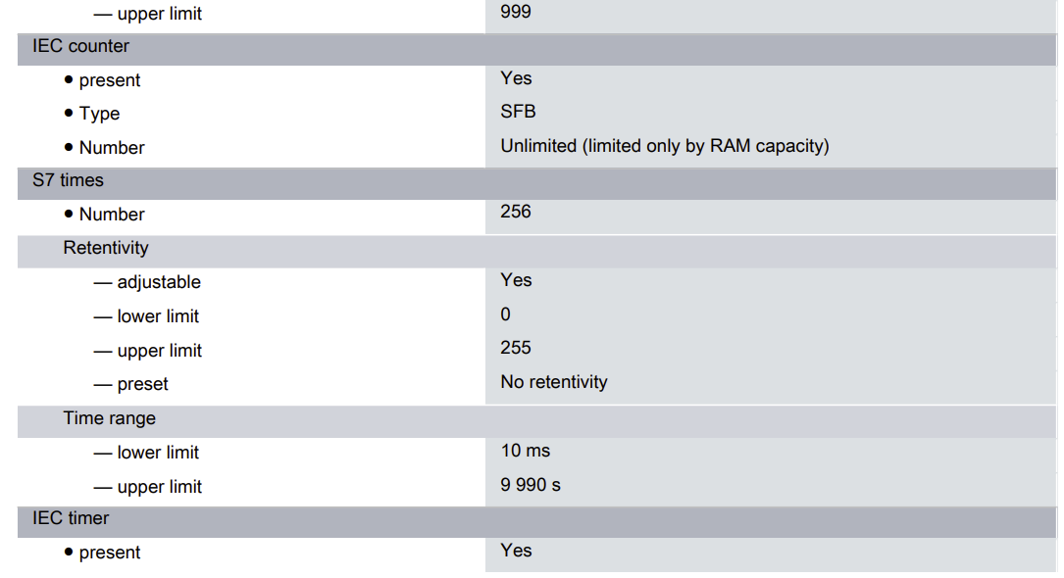Click the Retentivity lower limit value 0
The height and width of the screenshot is (578, 1064).
tap(506, 314)
